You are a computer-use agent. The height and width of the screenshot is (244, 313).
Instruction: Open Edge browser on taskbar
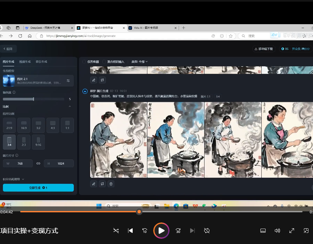(176, 206)
